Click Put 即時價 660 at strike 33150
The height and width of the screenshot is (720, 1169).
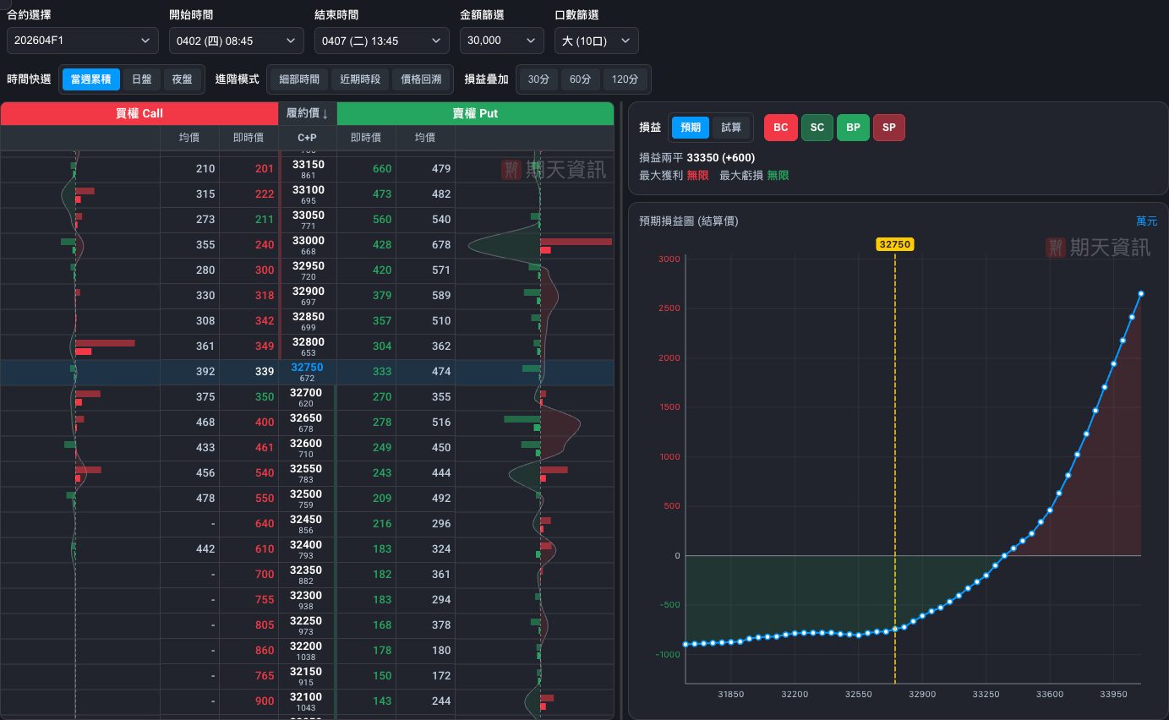382,169
